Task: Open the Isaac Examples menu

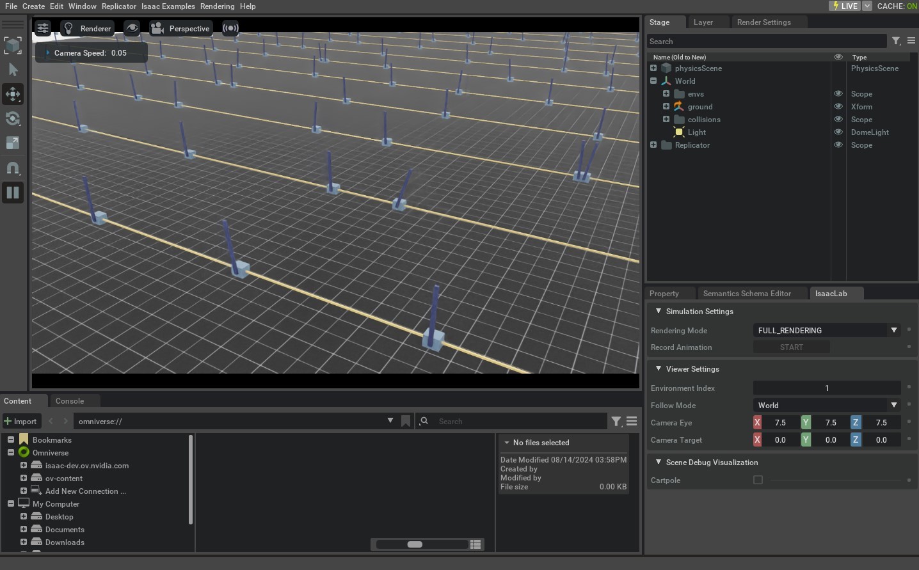Action: tap(168, 6)
